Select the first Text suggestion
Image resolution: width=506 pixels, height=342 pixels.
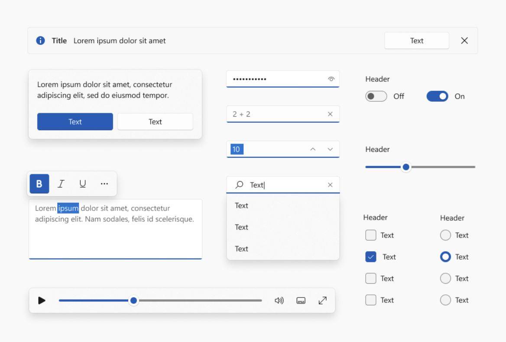pyautogui.click(x=283, y=205)
